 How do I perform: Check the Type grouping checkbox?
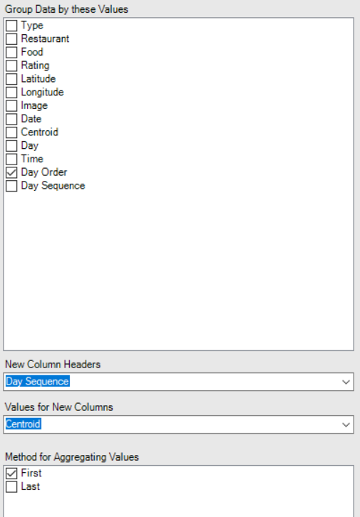click(x=11, y=26)
